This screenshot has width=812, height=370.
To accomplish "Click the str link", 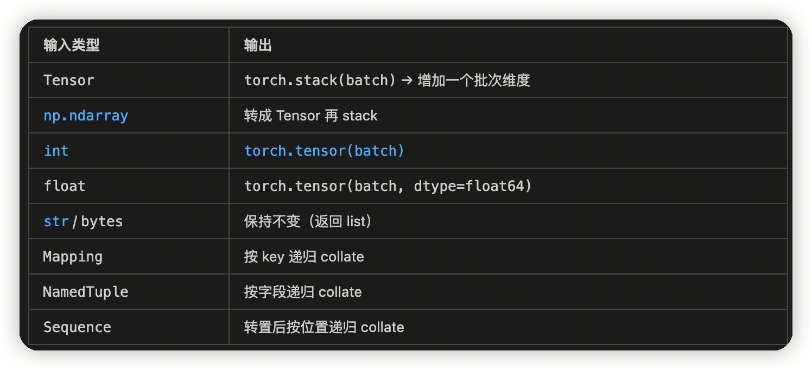I will [56, 221].
